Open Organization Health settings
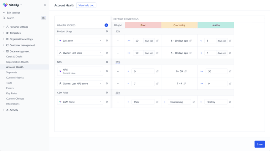270x151 pixels. (17, 62)
